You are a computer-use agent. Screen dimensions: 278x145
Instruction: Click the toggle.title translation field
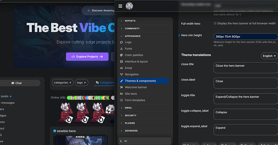(245, 99)
